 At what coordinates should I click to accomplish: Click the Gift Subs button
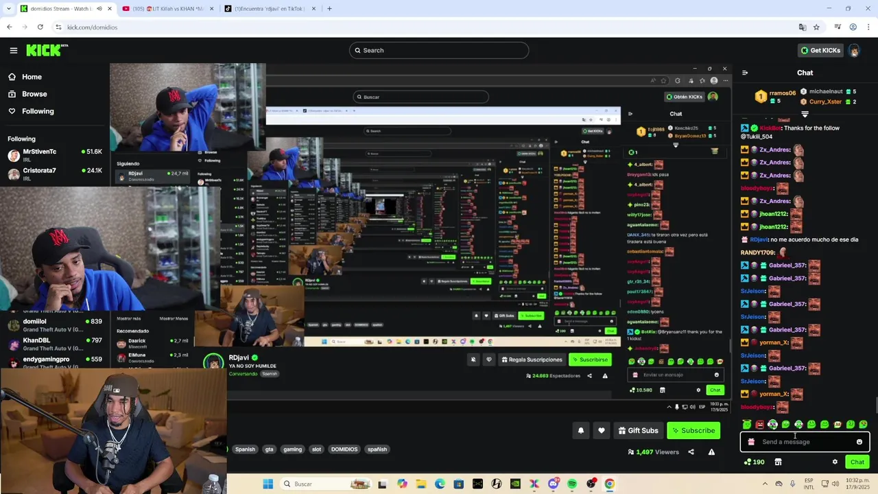coord(638,430)
